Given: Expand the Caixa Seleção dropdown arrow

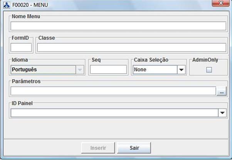Looking at the screenshot, I should tap(181, 70).
